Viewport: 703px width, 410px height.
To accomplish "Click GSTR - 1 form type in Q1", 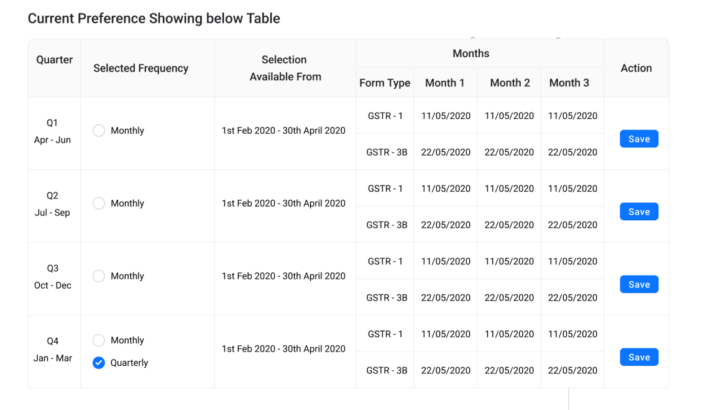I will [x=385, y=116].
